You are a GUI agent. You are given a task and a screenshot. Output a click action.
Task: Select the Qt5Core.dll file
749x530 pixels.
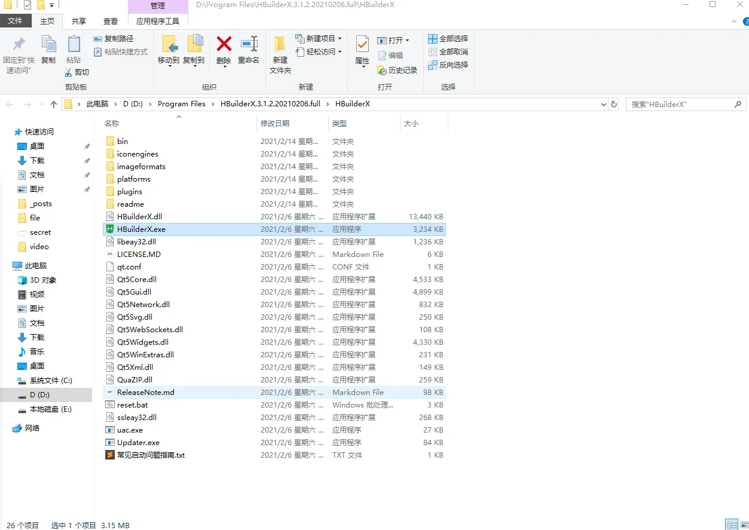click(274, 280)
